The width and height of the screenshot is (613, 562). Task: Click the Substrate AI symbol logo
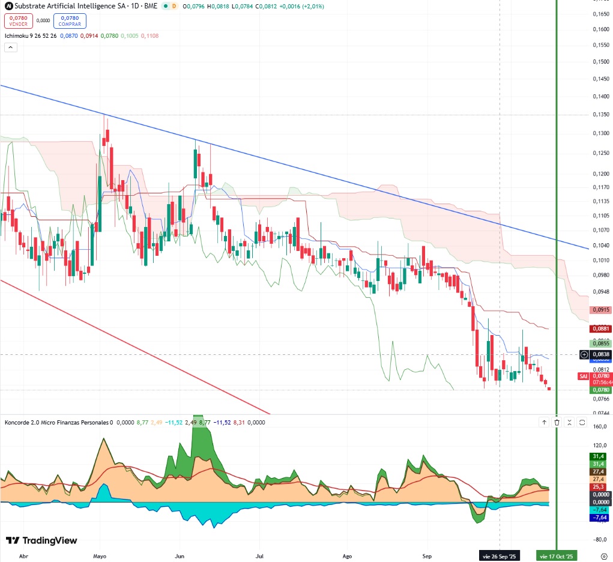click(x=8, y=6)
